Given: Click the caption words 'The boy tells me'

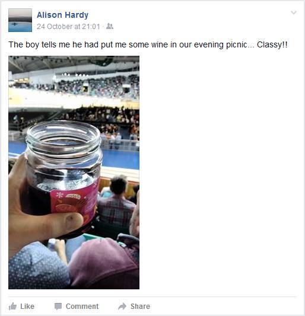Looking at the screenshot, I should click(39, 44).
